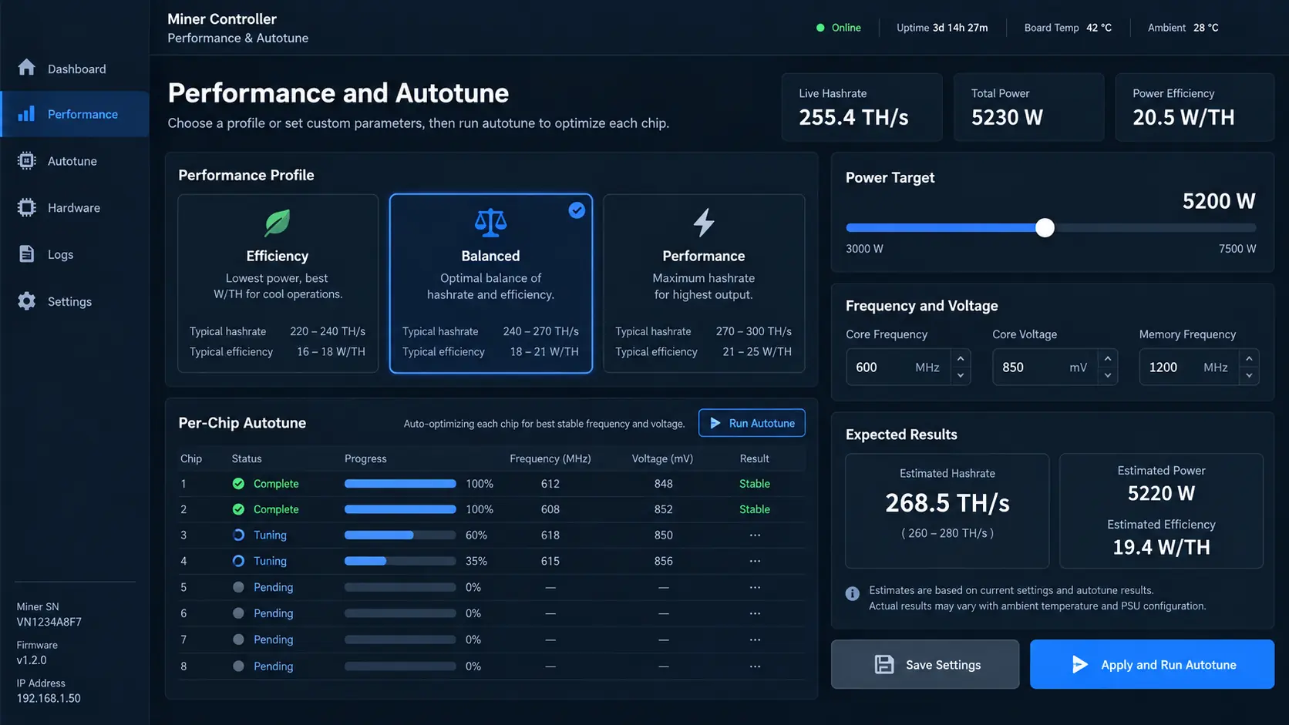
Task: Open the Autotune menu item
Action: coord(75,161)
